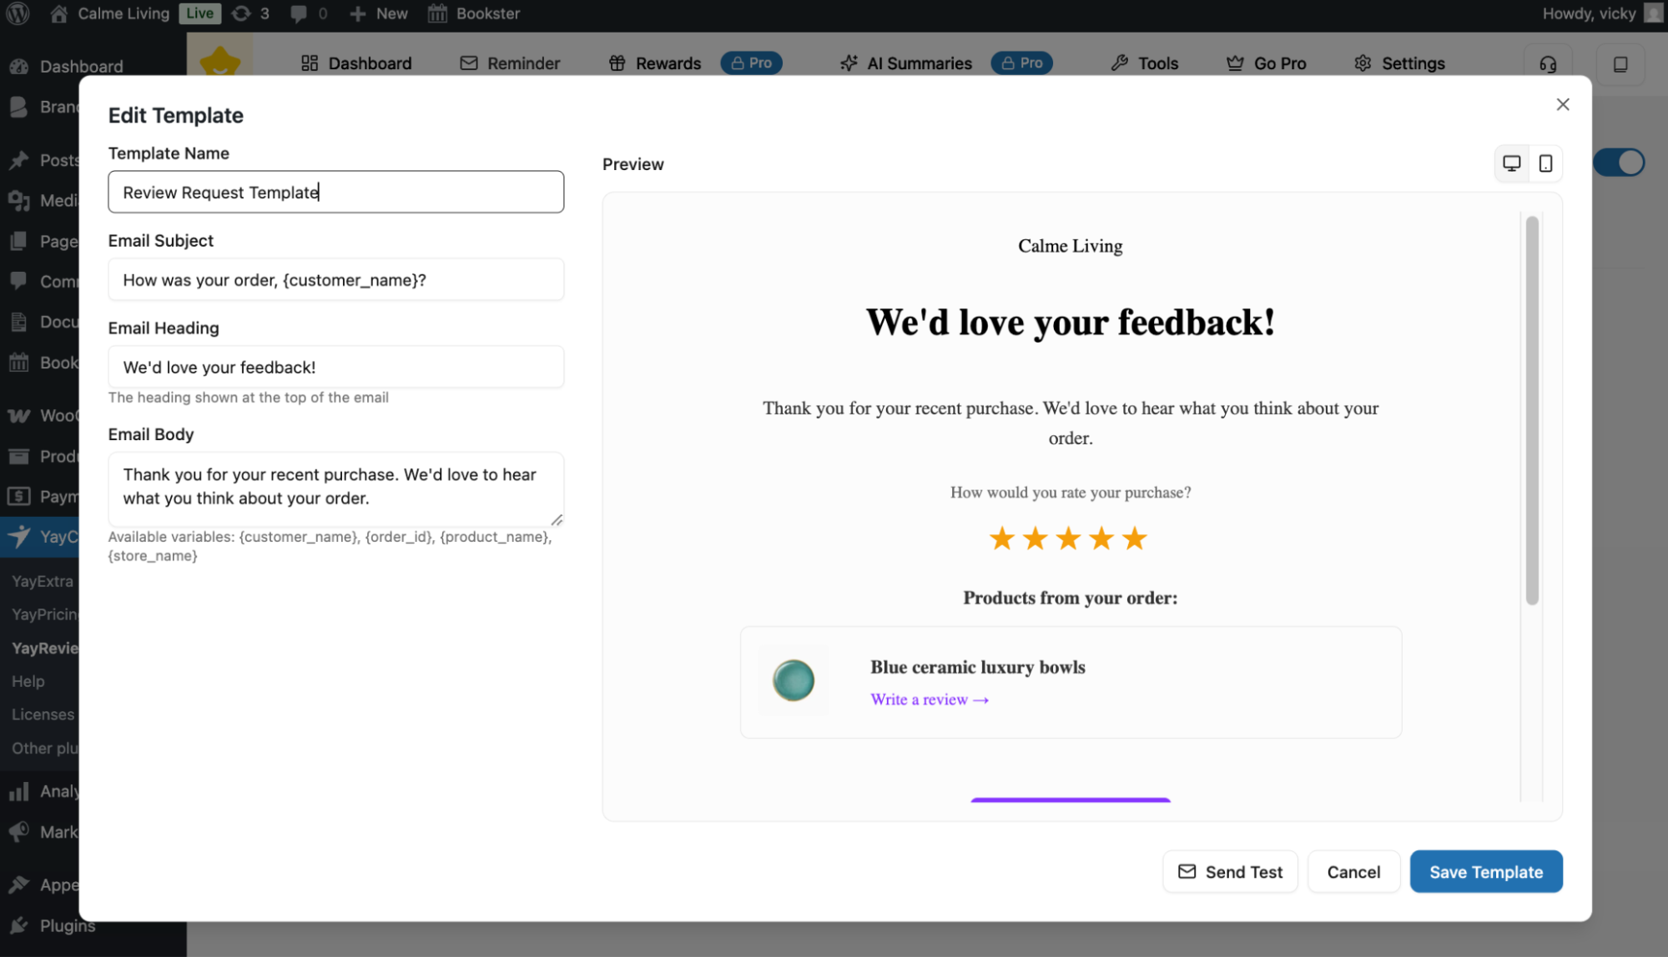Open Media from the sidebar icon

(18, 200)
